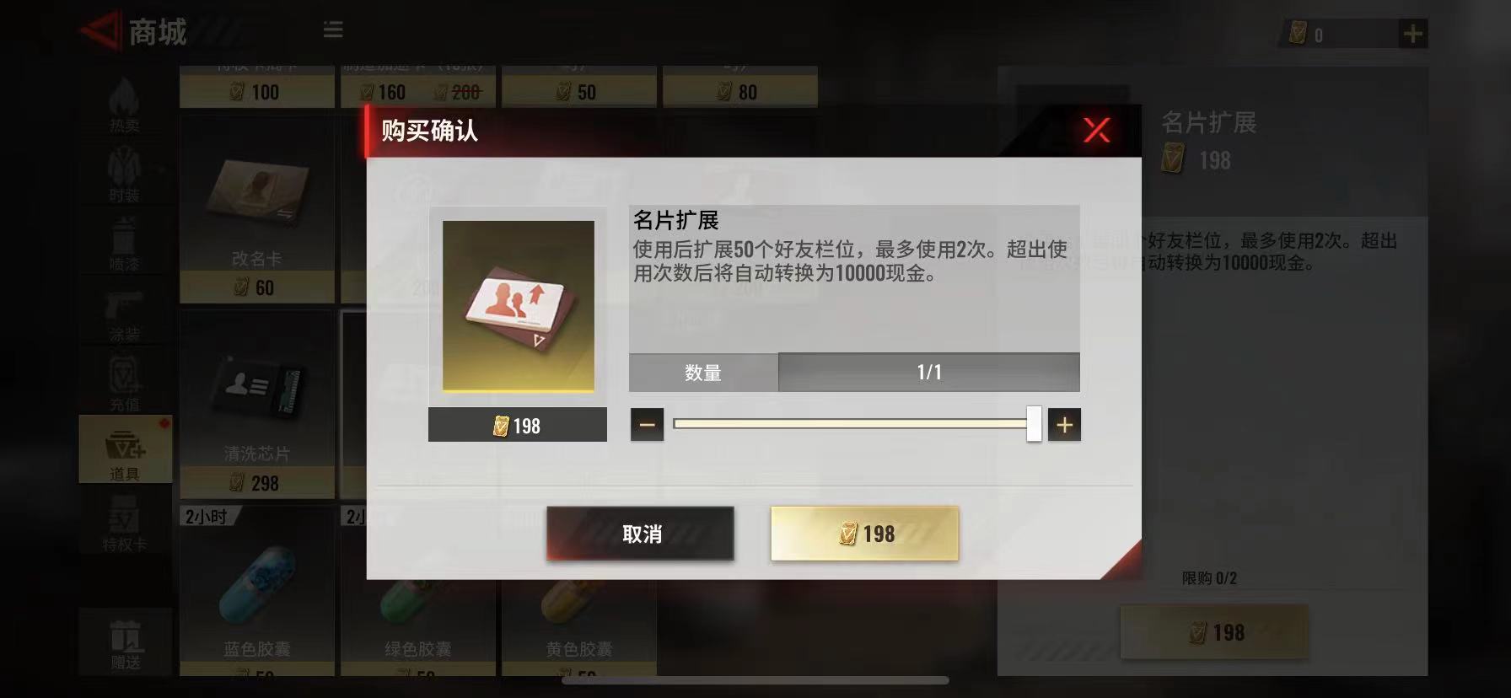Confirm purchase with gold 198 button
Screen dimensions: 1511x698
(x=864, y=534)
